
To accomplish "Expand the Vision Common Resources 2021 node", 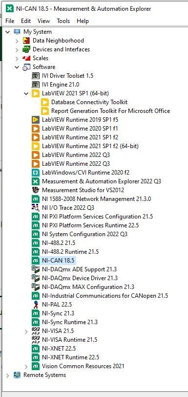I will click(26, 366).
